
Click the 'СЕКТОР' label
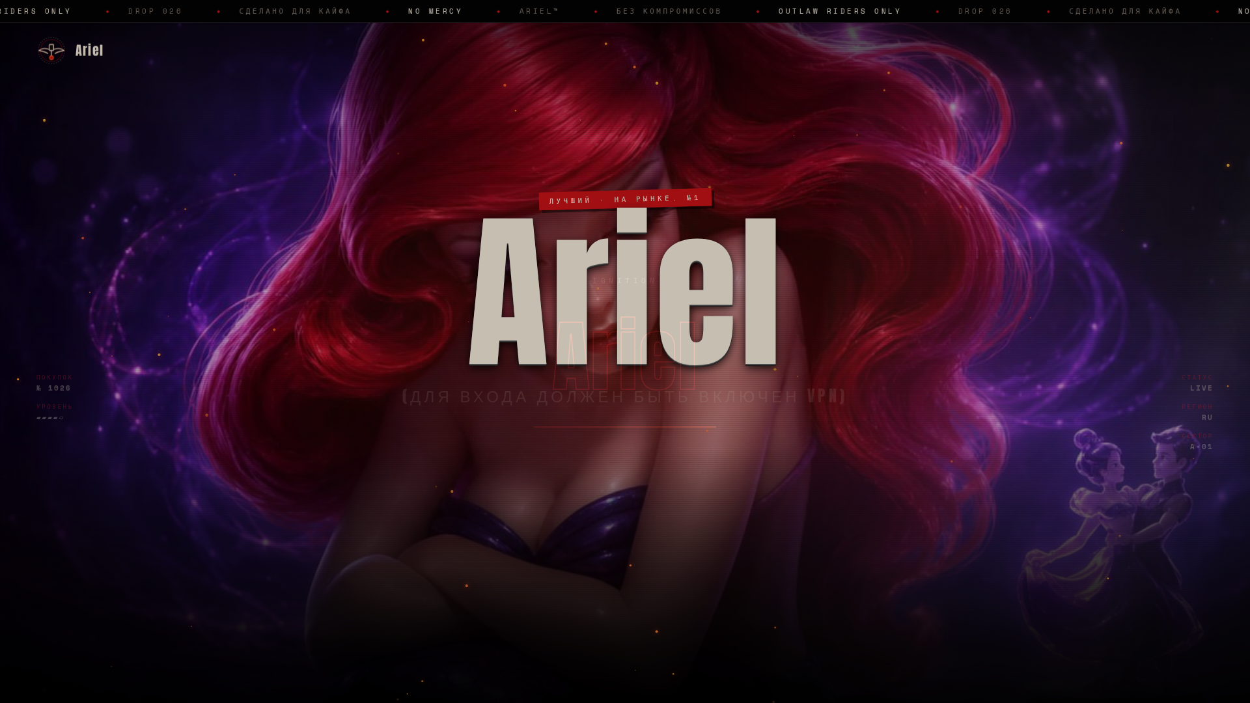pos(1197,436)
